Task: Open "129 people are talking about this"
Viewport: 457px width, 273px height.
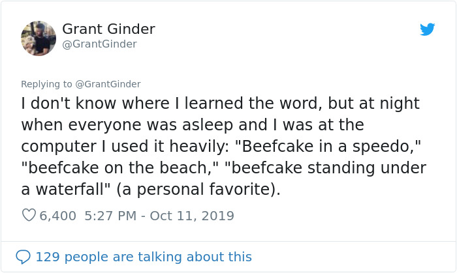Action: [144, 257]
